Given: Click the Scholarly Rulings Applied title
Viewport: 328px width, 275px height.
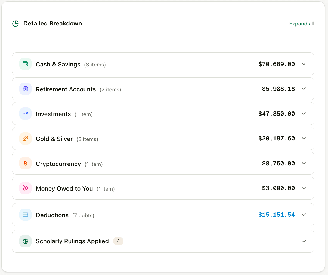Looking at the screenshot, I should click(x=72, y=241).
